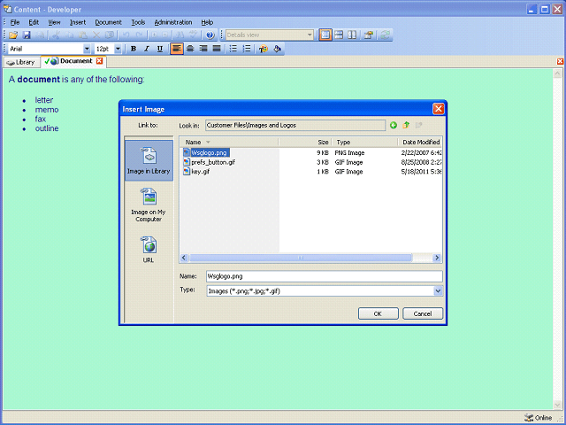Open the Help question mark icon
The width and height of the screenshot is (566, 425).
pyautogui.click(x=210, y=35)
